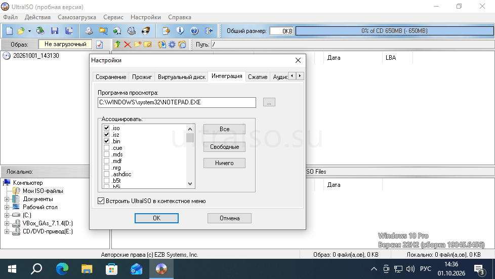
Task: Show hidden tray icons chevron
Action: pos(374,269)
